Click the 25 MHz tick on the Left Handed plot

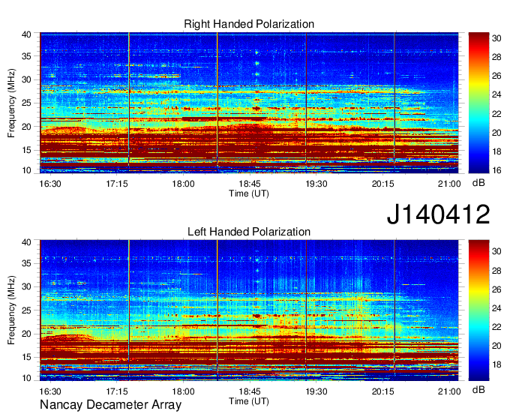point(26,310)
